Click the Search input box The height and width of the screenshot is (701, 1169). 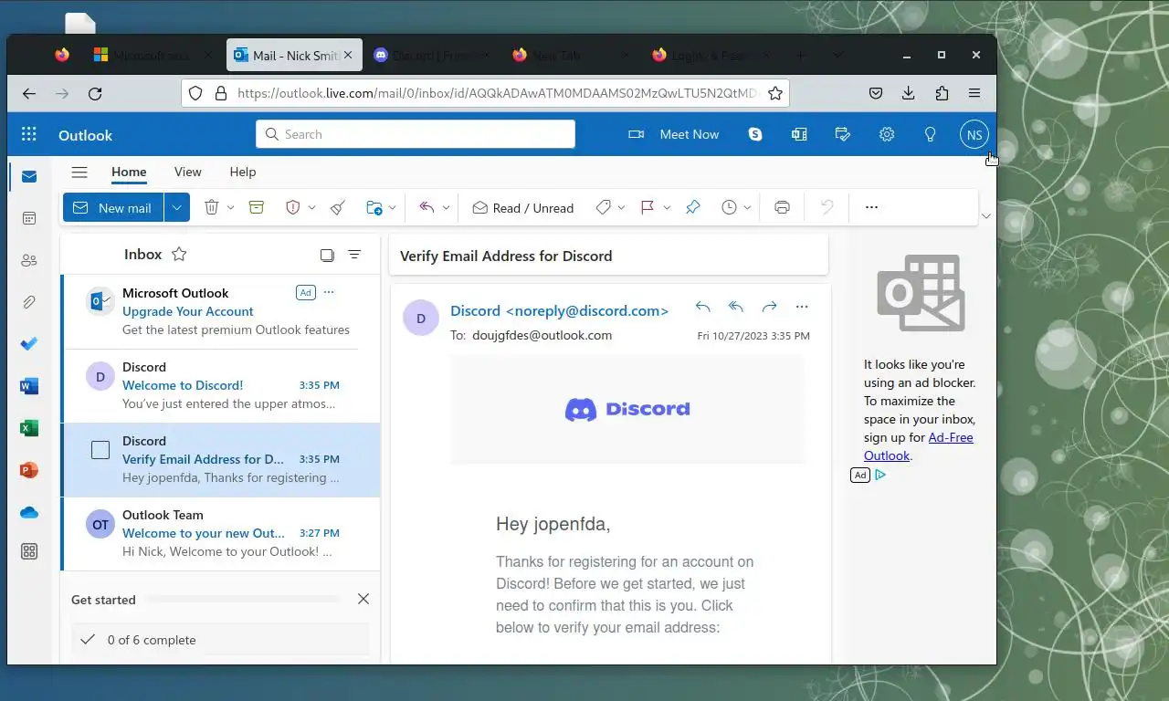pos(416,134)
